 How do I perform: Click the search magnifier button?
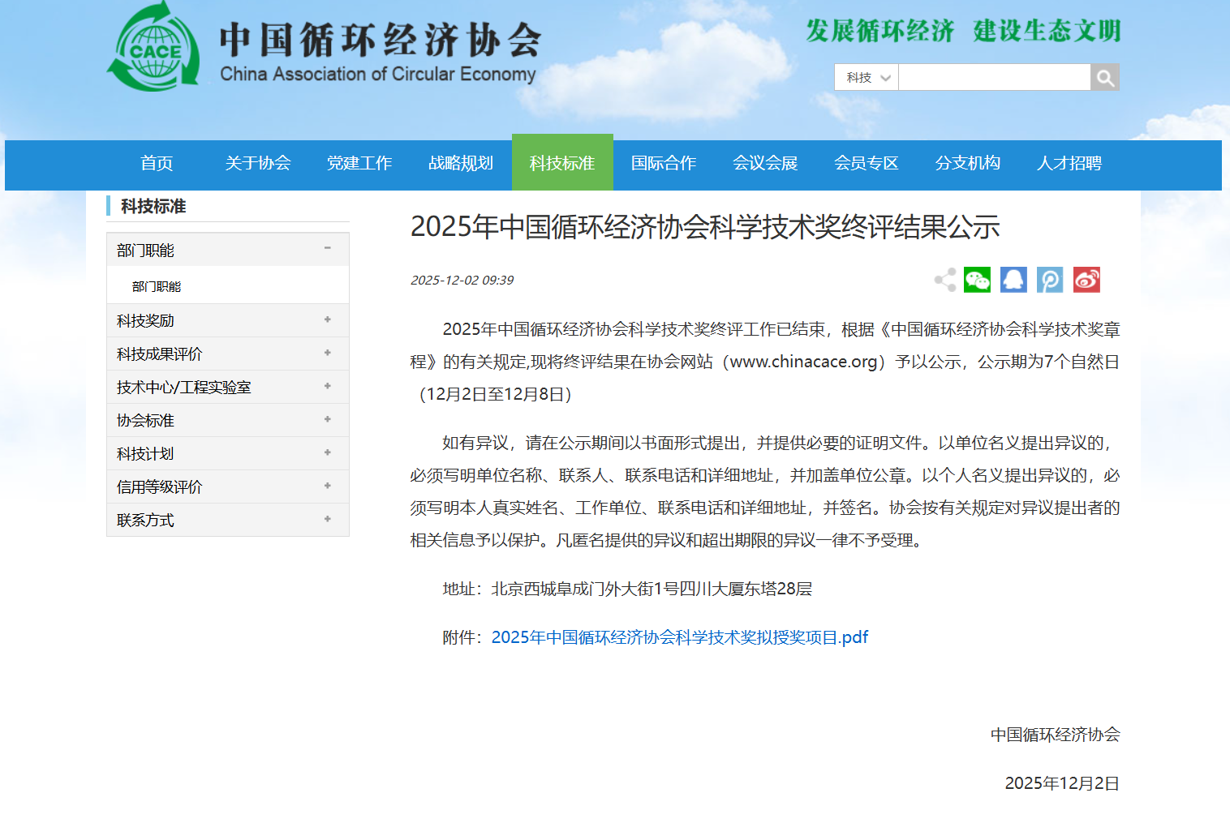1104,77
